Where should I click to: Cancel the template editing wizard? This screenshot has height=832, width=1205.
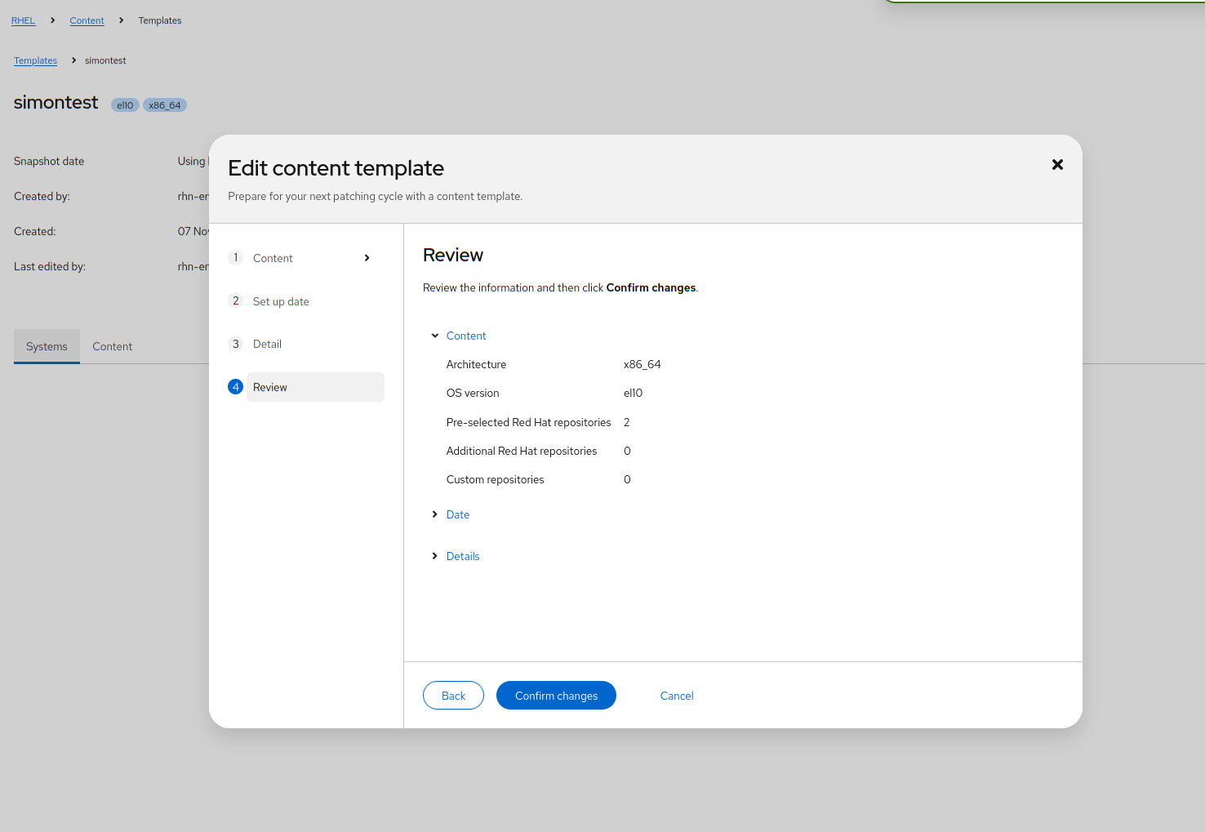677,696
